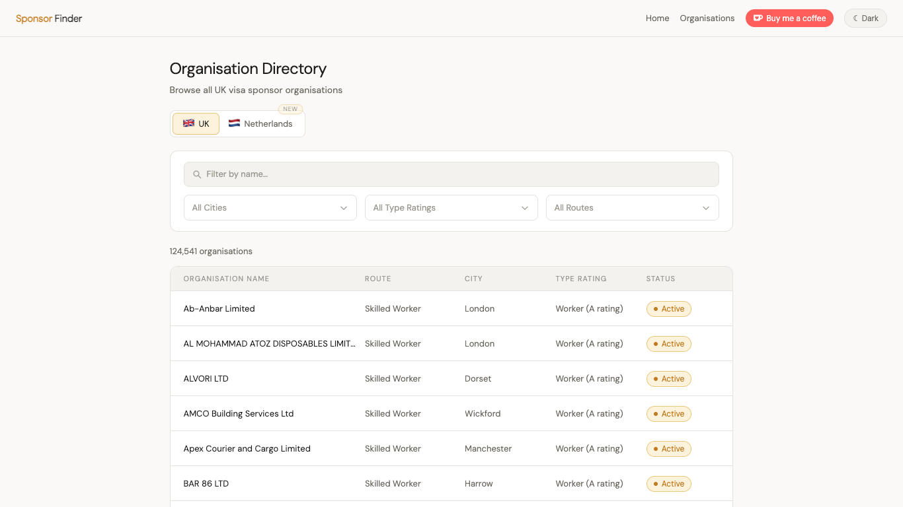903x507 pixels.
Task: Click Active badge for Apex Courier
Action: point(669,449)
